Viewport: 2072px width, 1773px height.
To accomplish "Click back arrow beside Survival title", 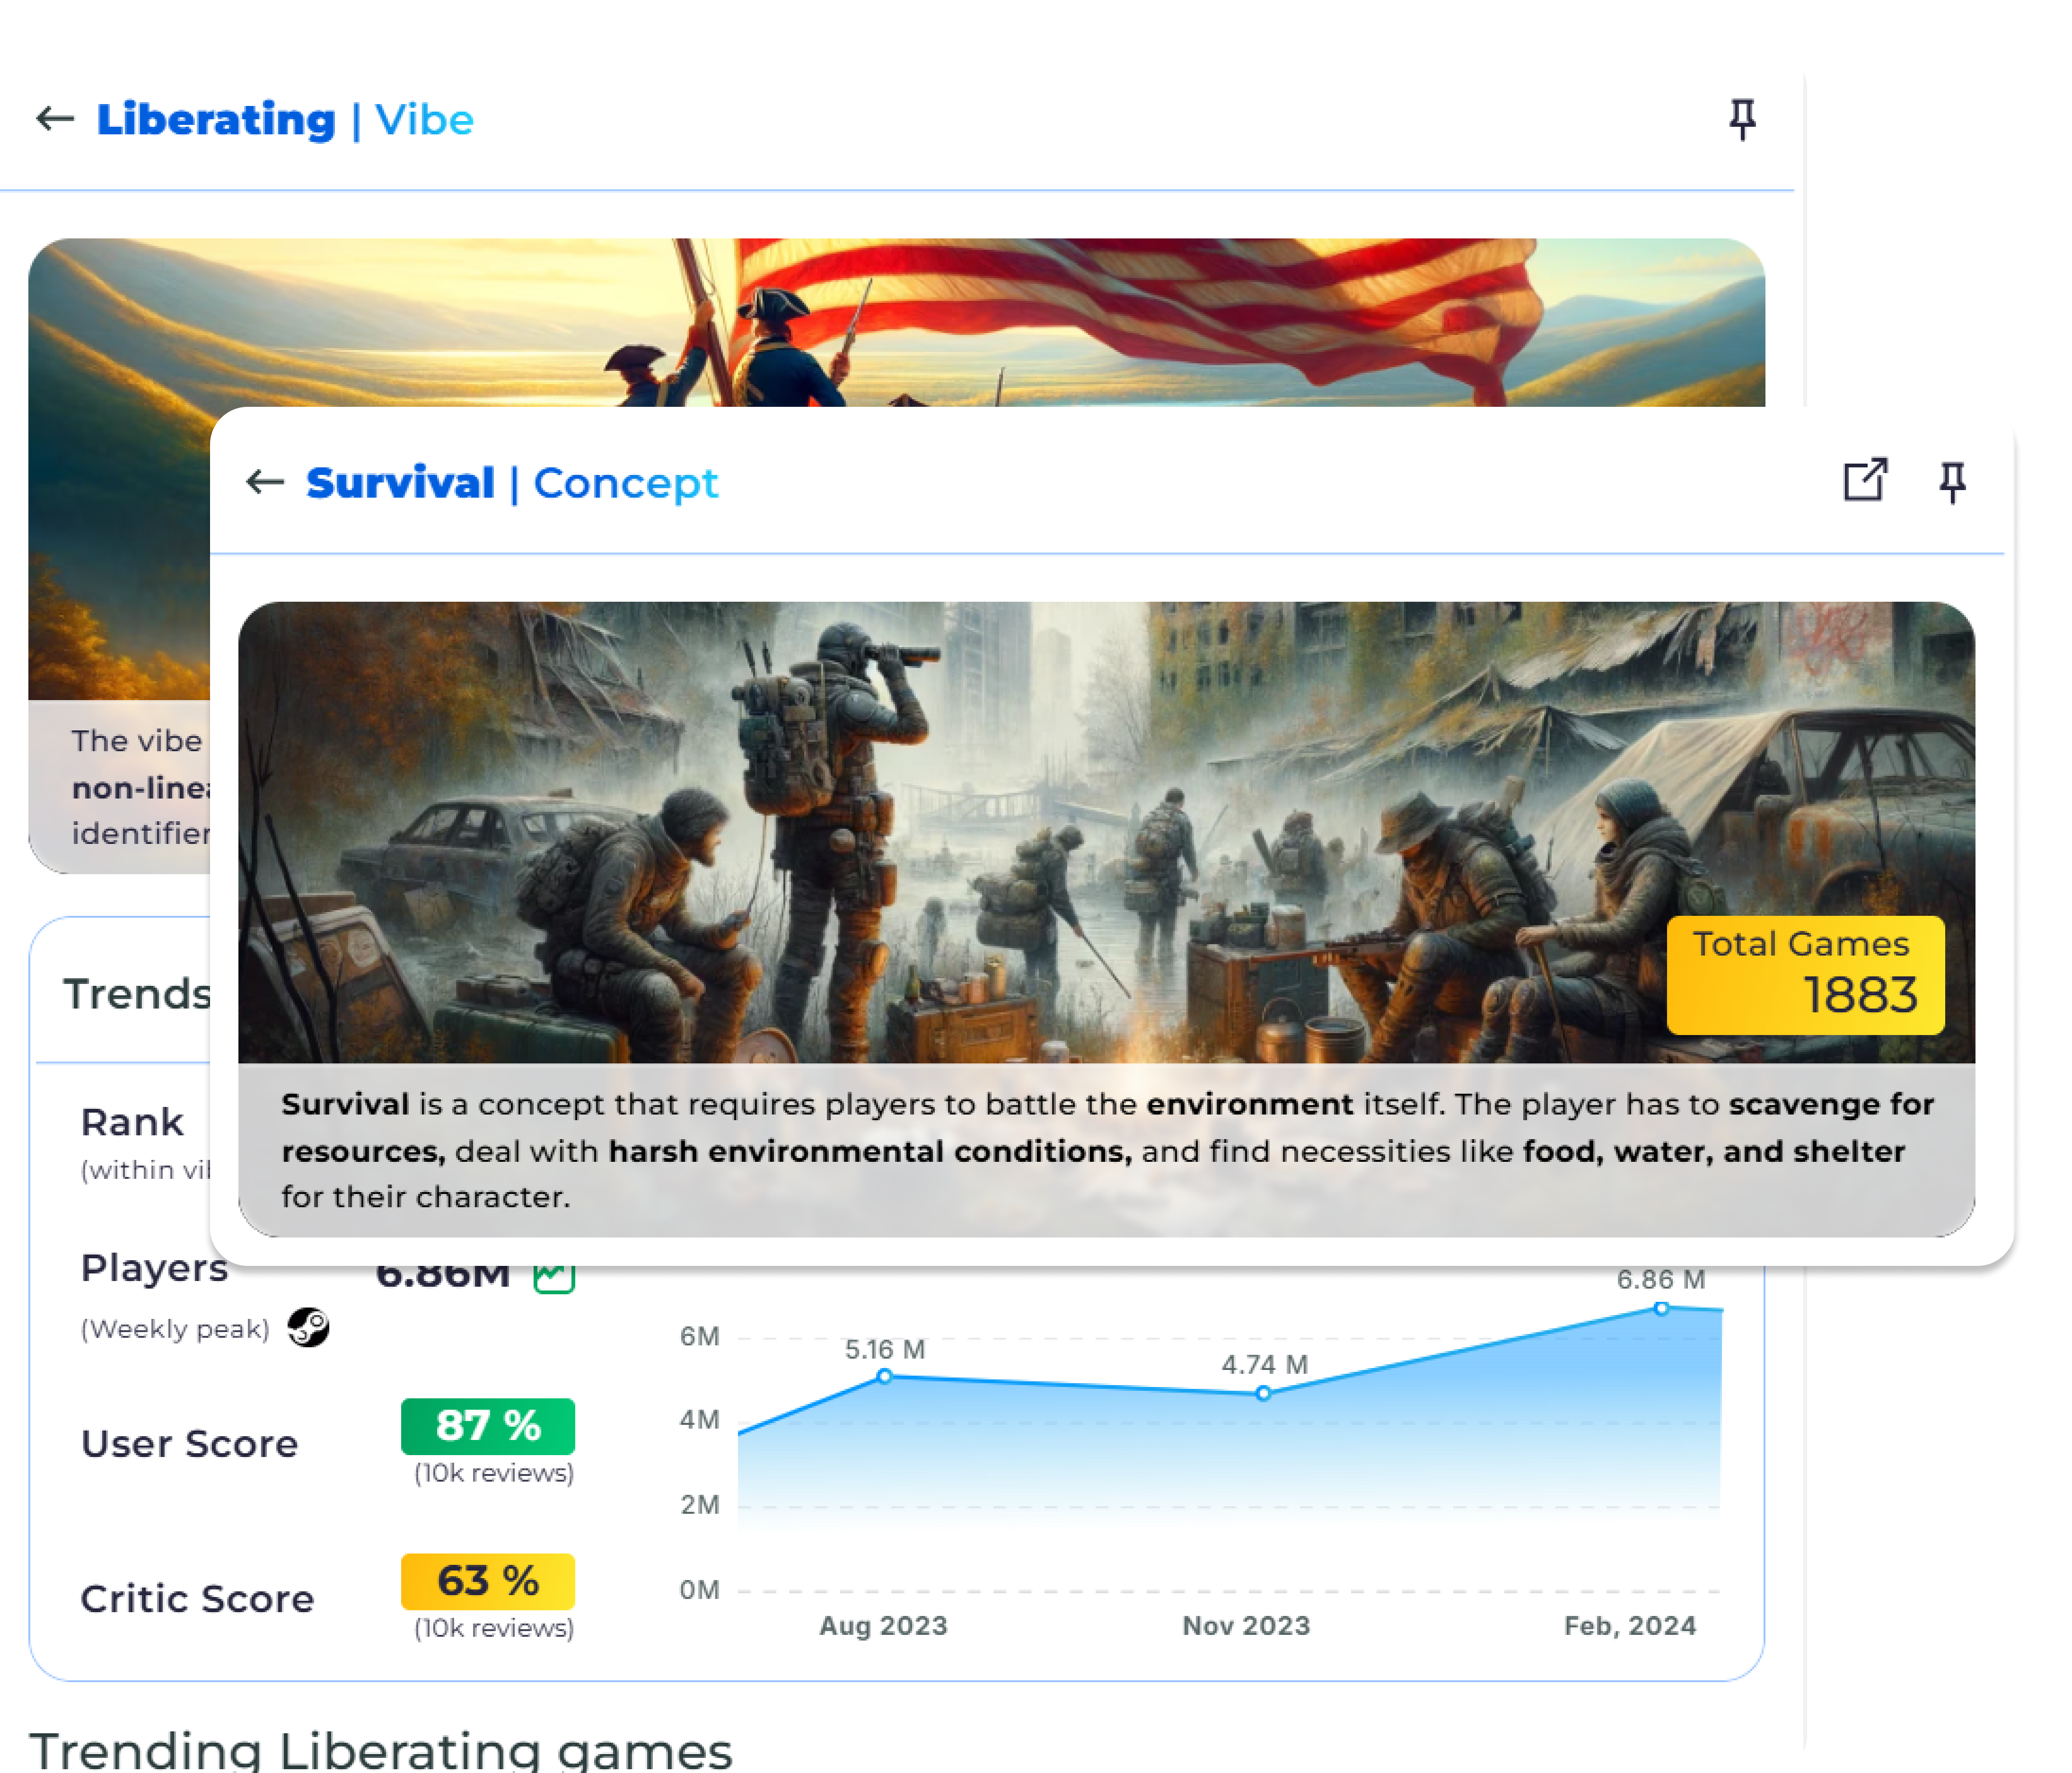I will pos(265,483).
